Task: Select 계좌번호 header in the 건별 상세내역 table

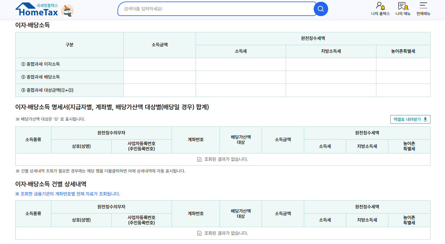Action: pos(196,214)
